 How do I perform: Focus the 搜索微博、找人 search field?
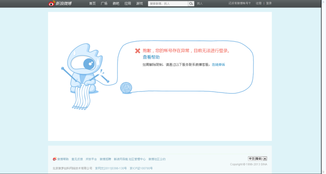(x=168, y=3)
